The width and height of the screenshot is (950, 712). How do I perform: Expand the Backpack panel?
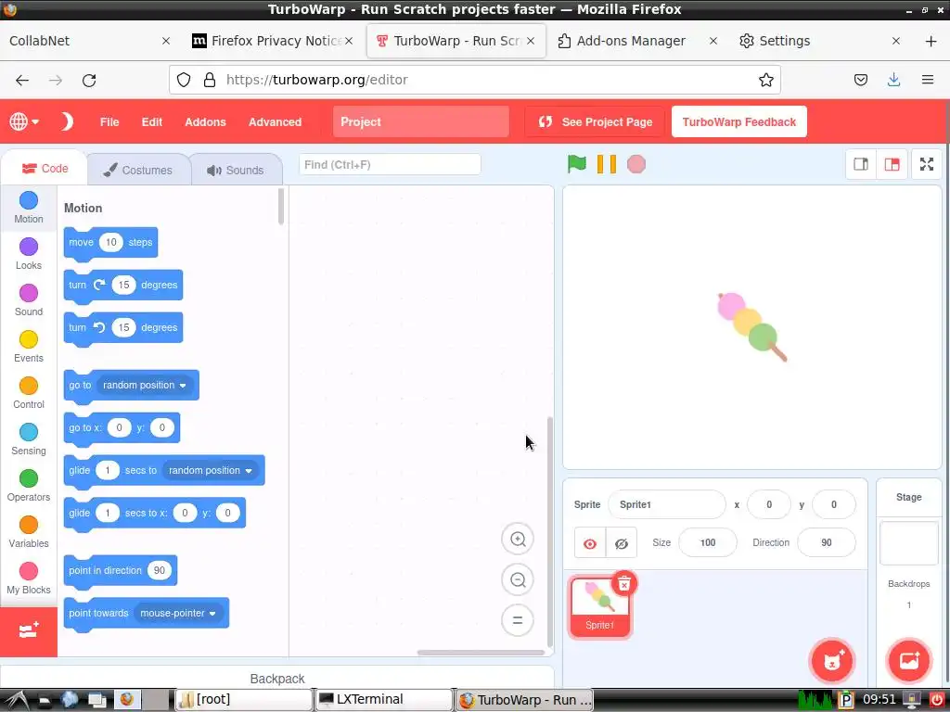276,678
